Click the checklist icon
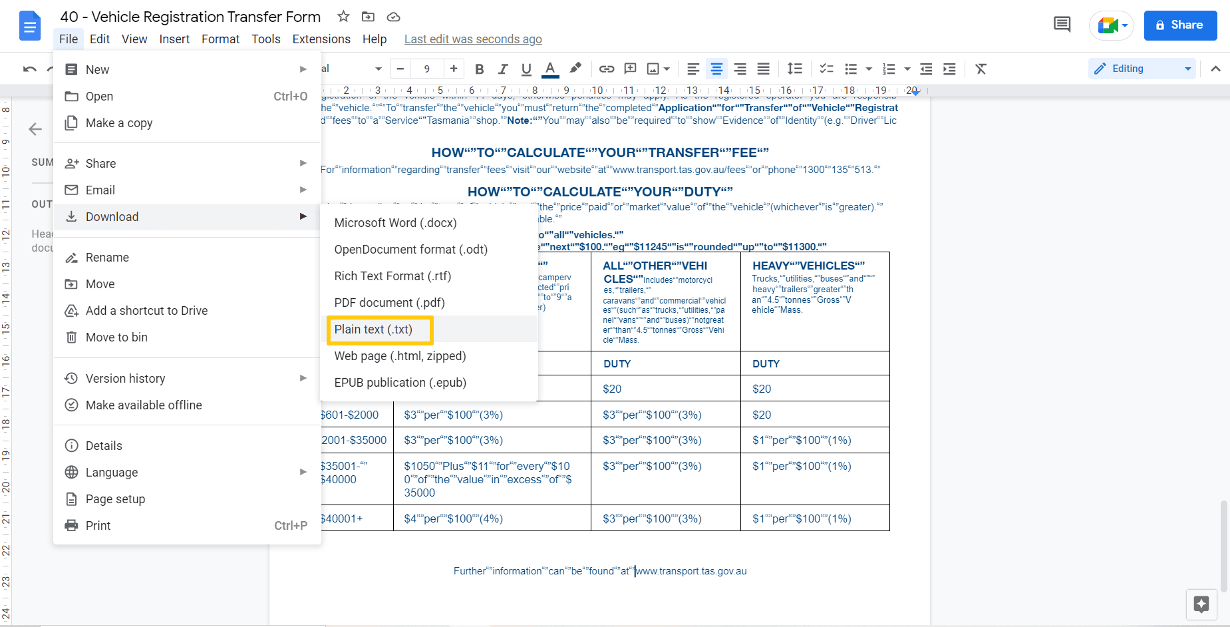 [x=826, y=69]
